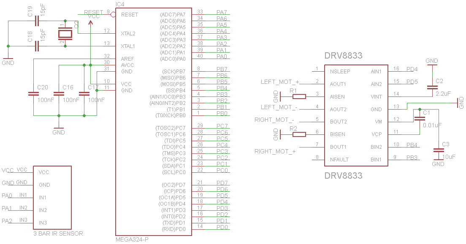
Task: Click the (SCL)PC0 pin label
Action: [174, 172]
